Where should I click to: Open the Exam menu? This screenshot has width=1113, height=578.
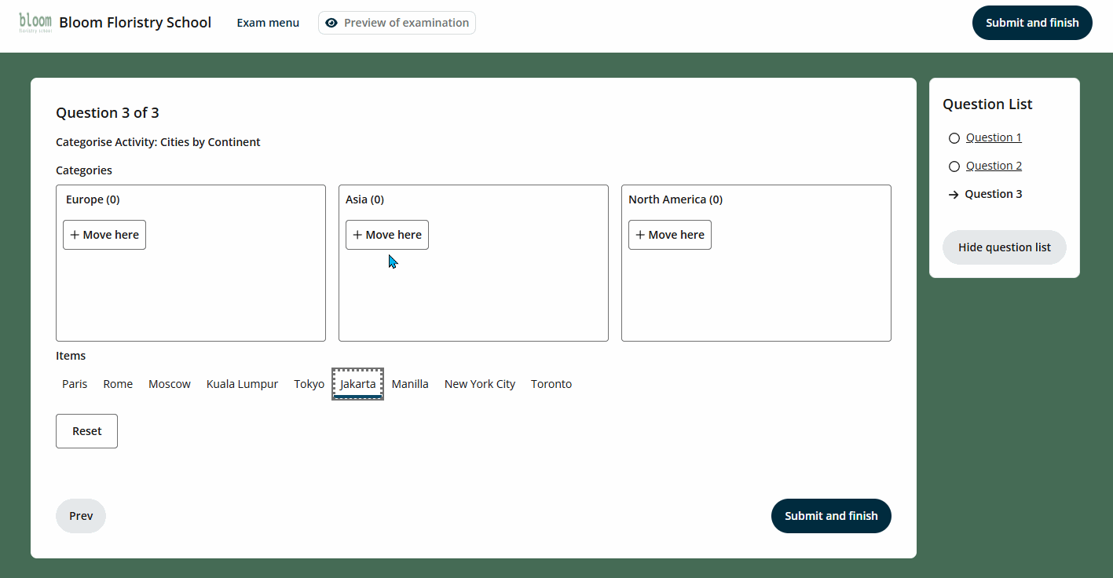point(268,23)
